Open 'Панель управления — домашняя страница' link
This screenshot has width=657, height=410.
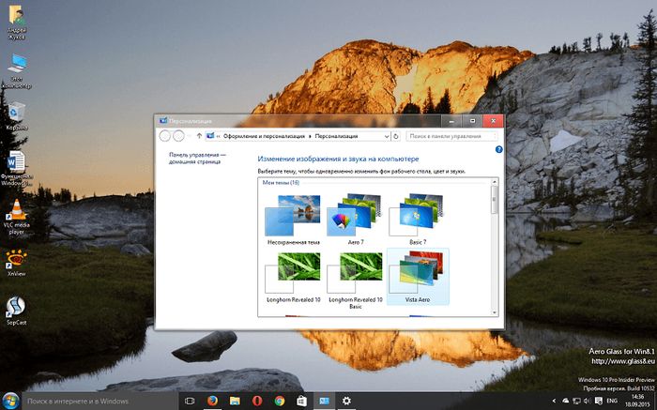tap(197, 159)
